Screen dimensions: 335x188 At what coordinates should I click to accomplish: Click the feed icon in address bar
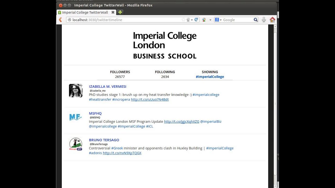click(188, 20)
